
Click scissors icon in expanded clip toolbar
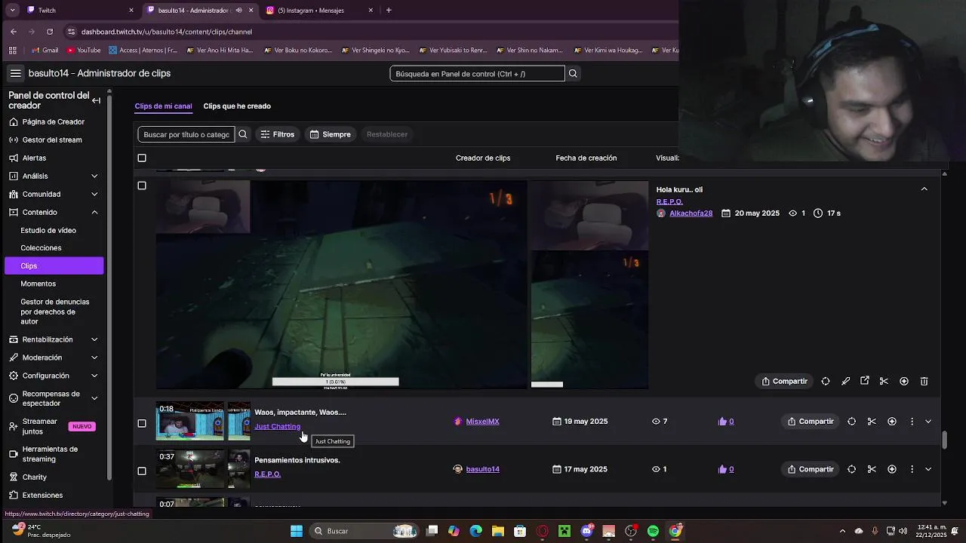click(884, 381)
